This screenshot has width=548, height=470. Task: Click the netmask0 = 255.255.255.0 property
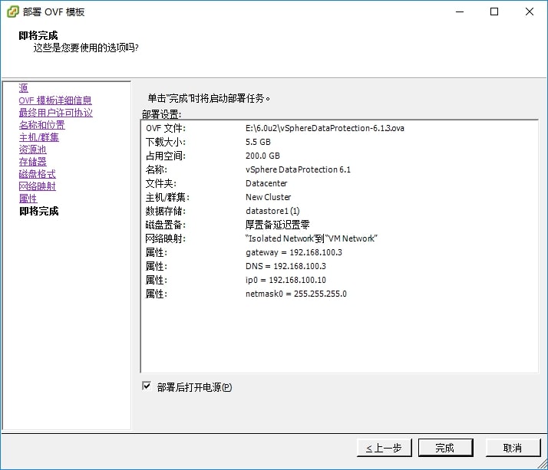click(x=296, y=294)
